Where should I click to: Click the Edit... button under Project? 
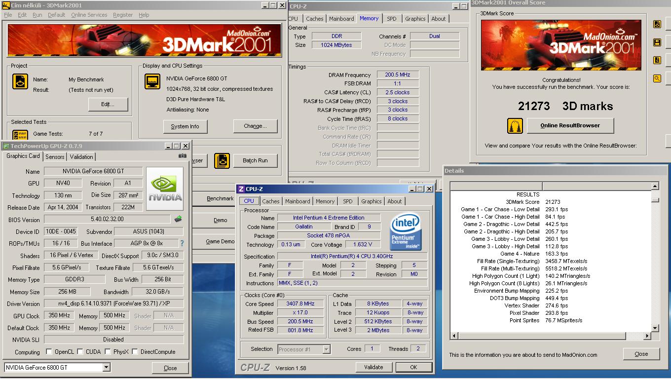[108, 104]
